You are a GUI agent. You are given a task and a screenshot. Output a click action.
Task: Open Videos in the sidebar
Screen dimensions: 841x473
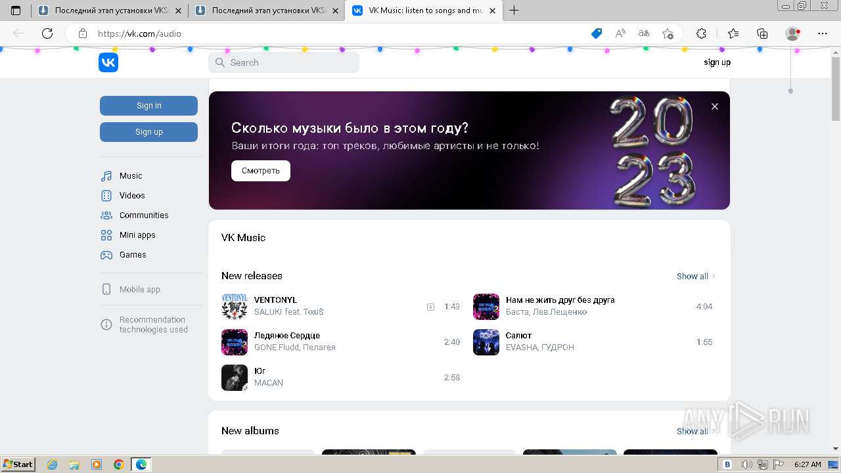pyautogui.click(x=132, y=196)
